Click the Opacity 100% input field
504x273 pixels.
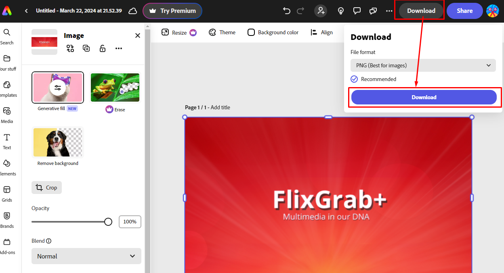click(130, 222)
